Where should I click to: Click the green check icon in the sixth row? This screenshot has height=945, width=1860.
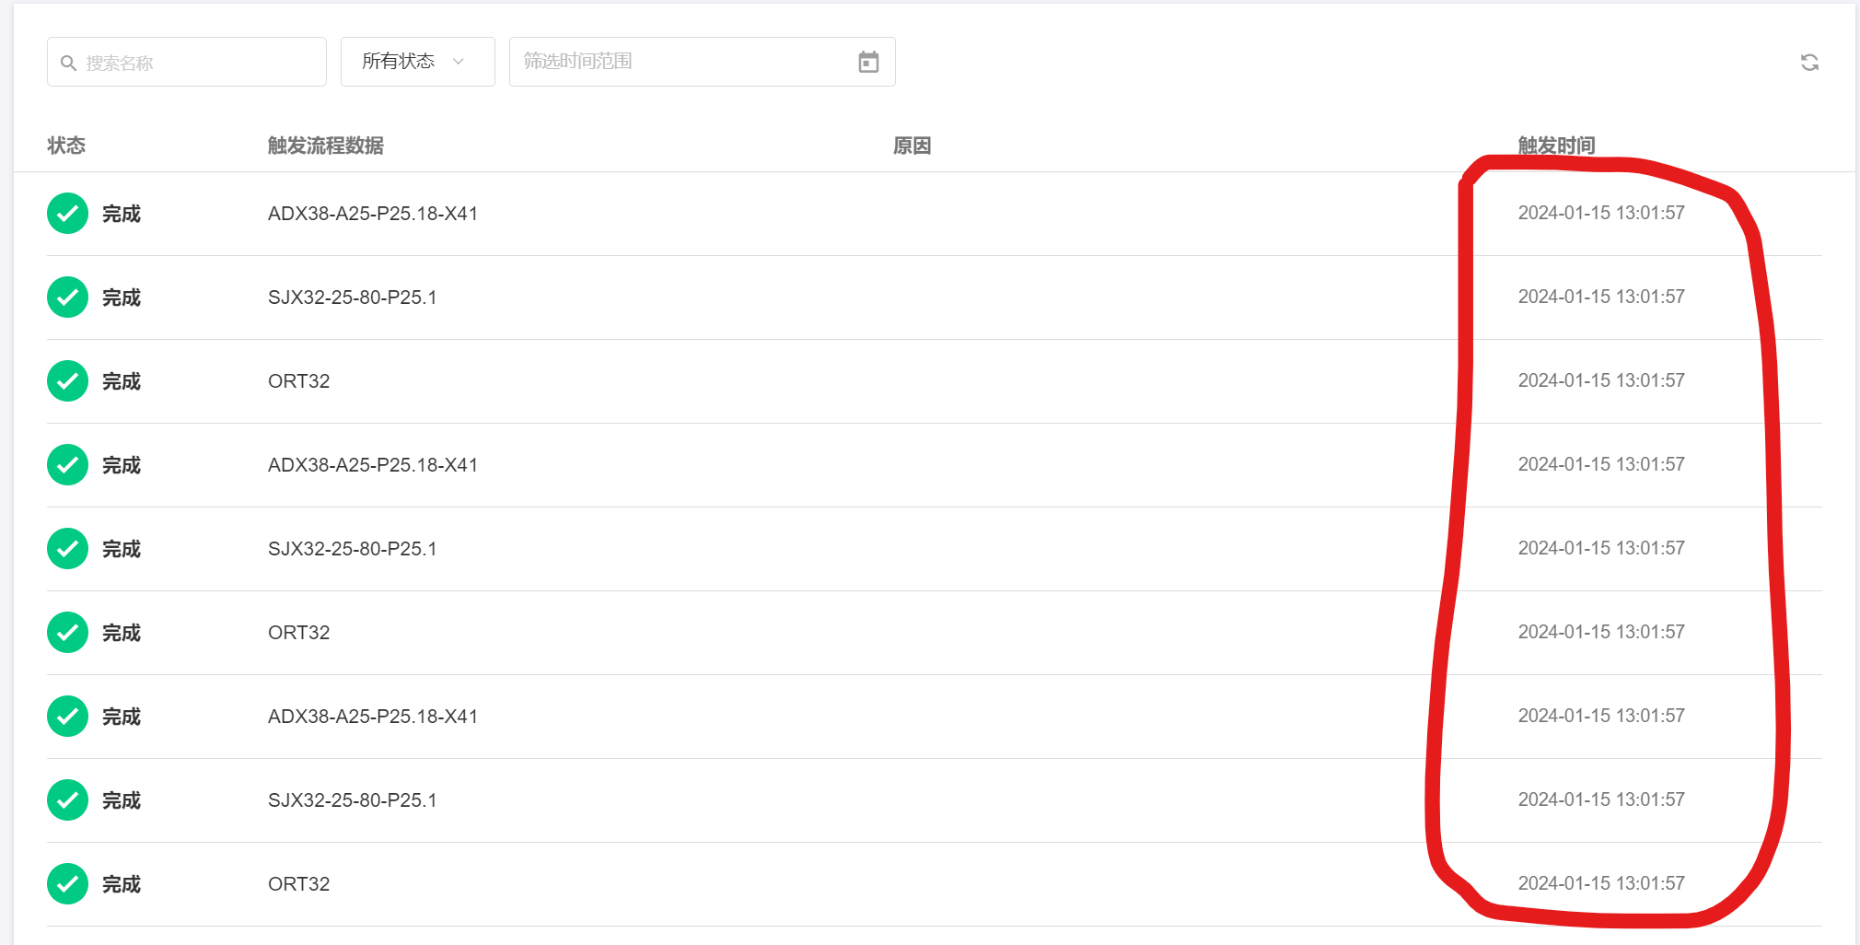(67, 633)
